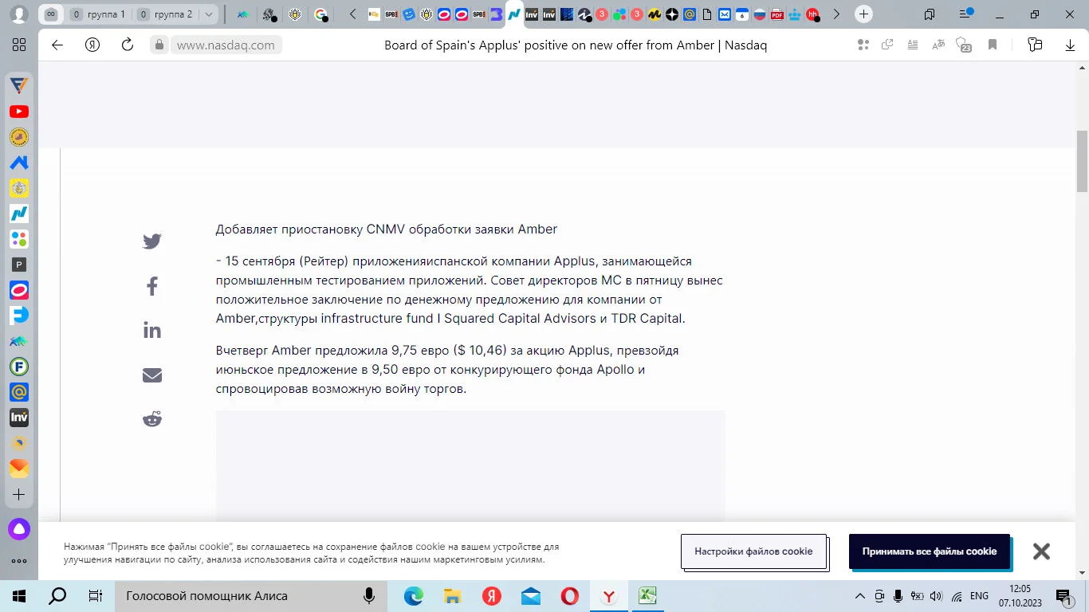Share the article on LinkedIn

click(x=152, y=330)
